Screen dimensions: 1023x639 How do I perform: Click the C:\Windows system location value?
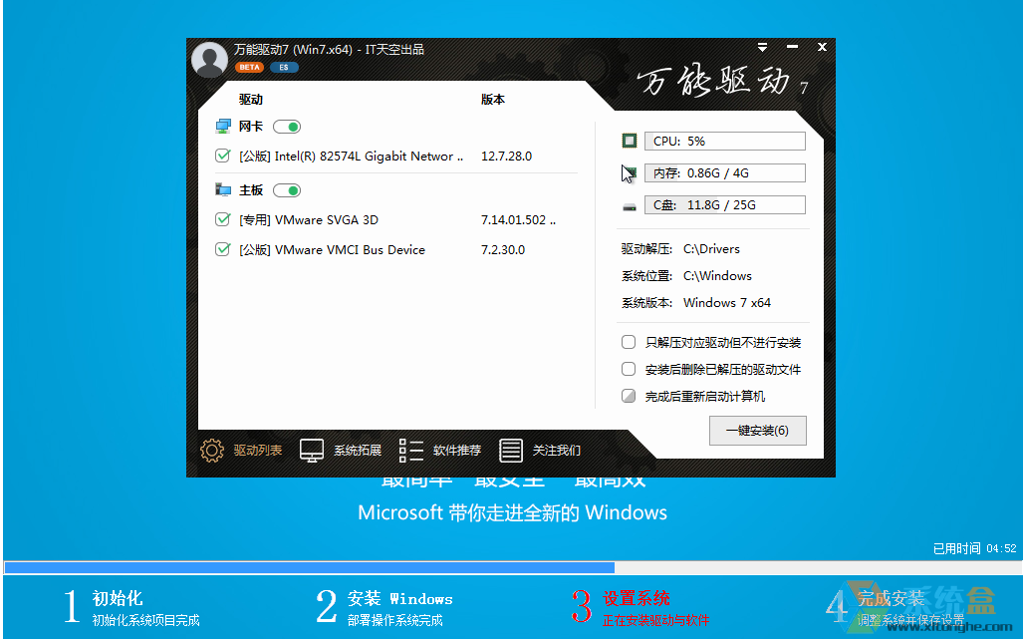point(717,275)
